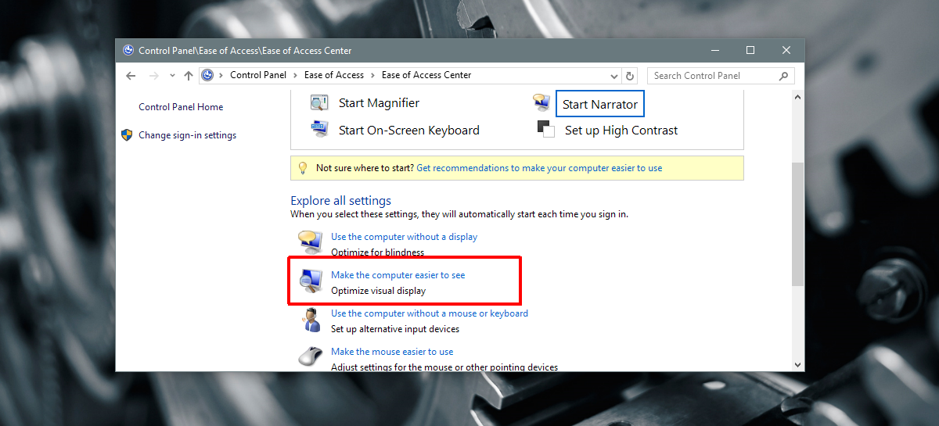939x426 pixels.
Task: Expand chevron after Control Panel breadcrumb
Action: pyautogui.click(x=295, y=75)
